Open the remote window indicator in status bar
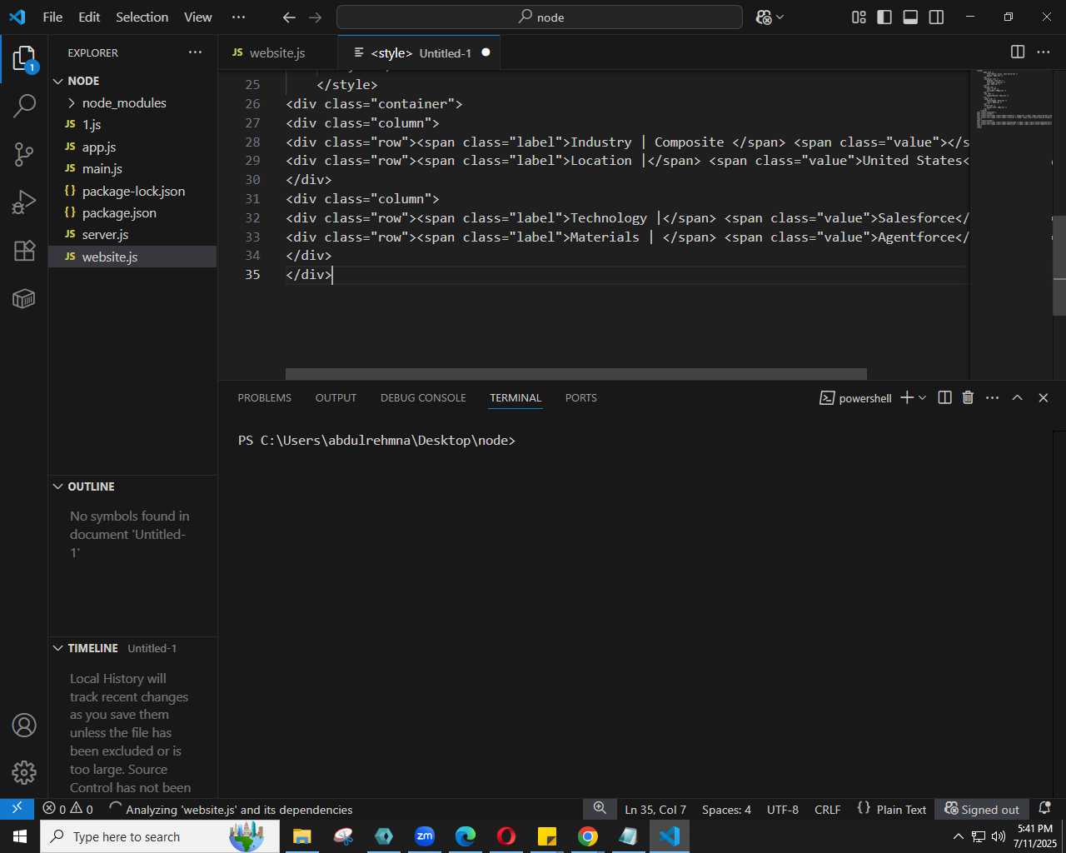The image size is (1066, 853). 17,809
